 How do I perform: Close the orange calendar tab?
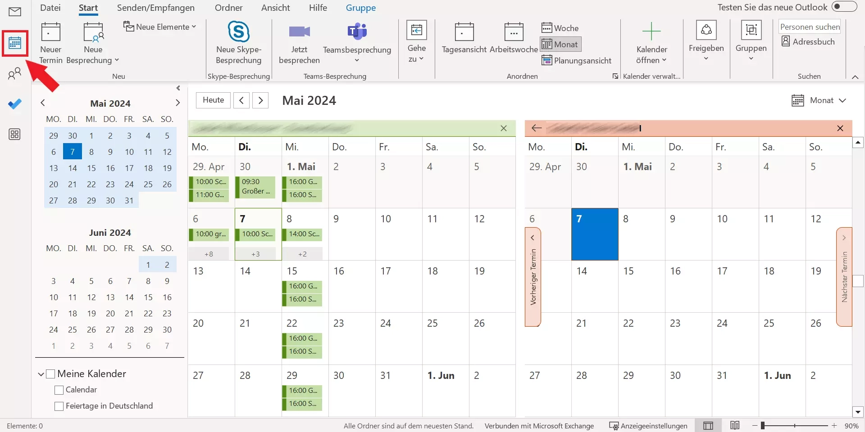coord(840,128)
